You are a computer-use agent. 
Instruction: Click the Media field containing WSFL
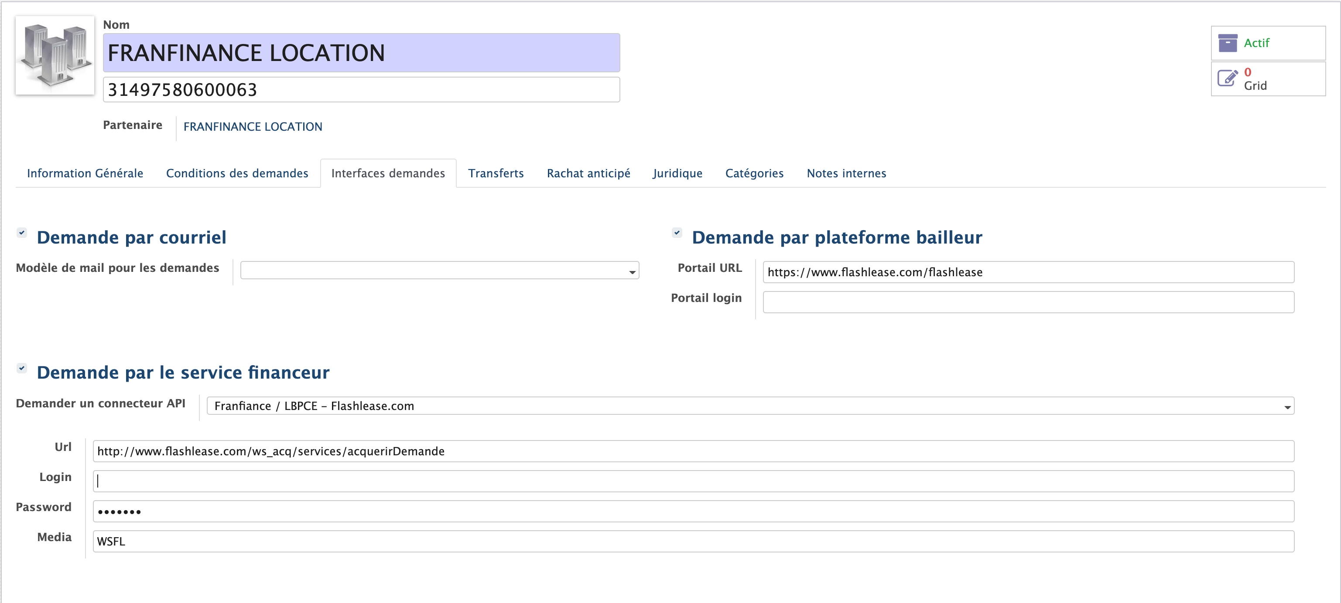[x=693, y=541]
